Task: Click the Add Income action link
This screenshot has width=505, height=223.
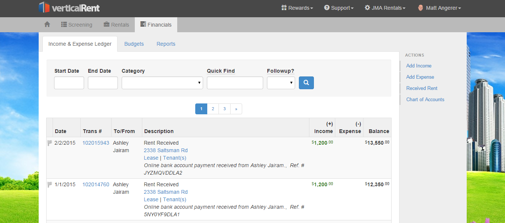Action: coord(419,66)
